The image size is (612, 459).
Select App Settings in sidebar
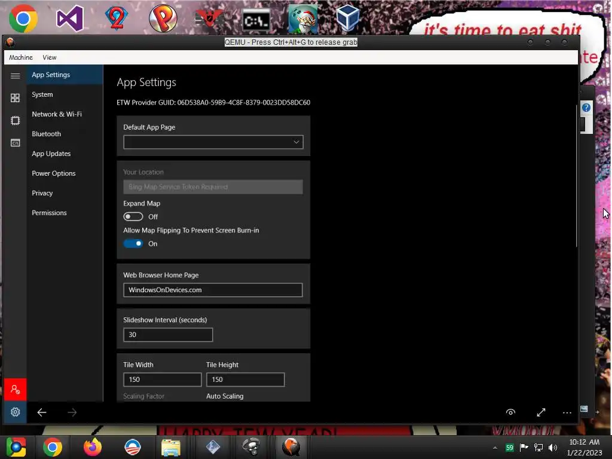(x=65, y=75)
